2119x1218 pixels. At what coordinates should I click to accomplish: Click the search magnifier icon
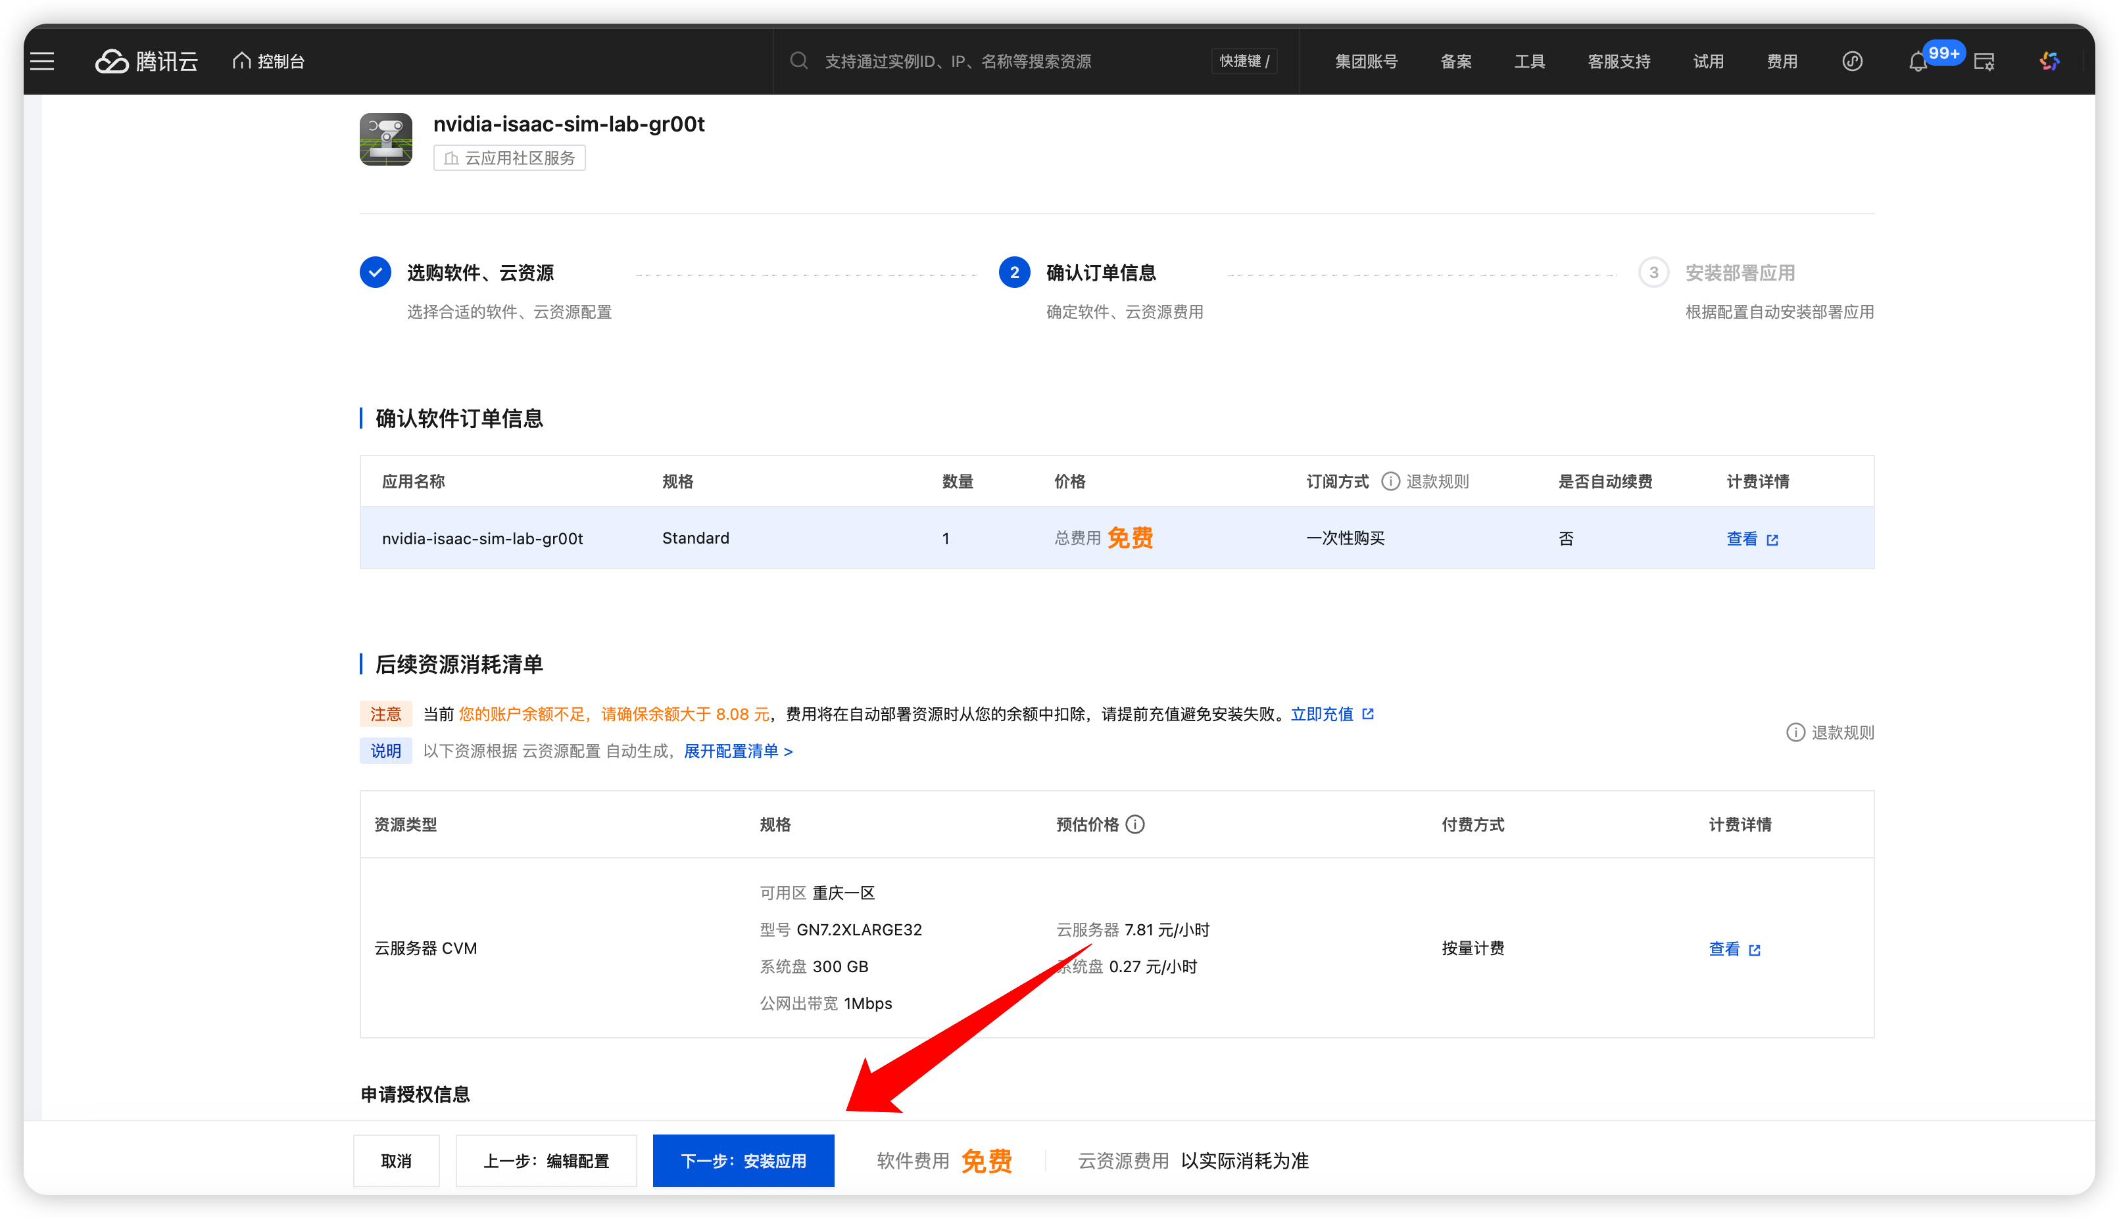pyautogui.click(x=799, y=60)
